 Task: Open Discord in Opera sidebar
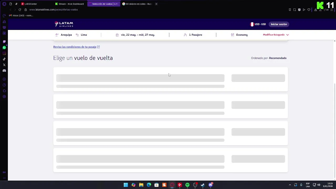4,71
